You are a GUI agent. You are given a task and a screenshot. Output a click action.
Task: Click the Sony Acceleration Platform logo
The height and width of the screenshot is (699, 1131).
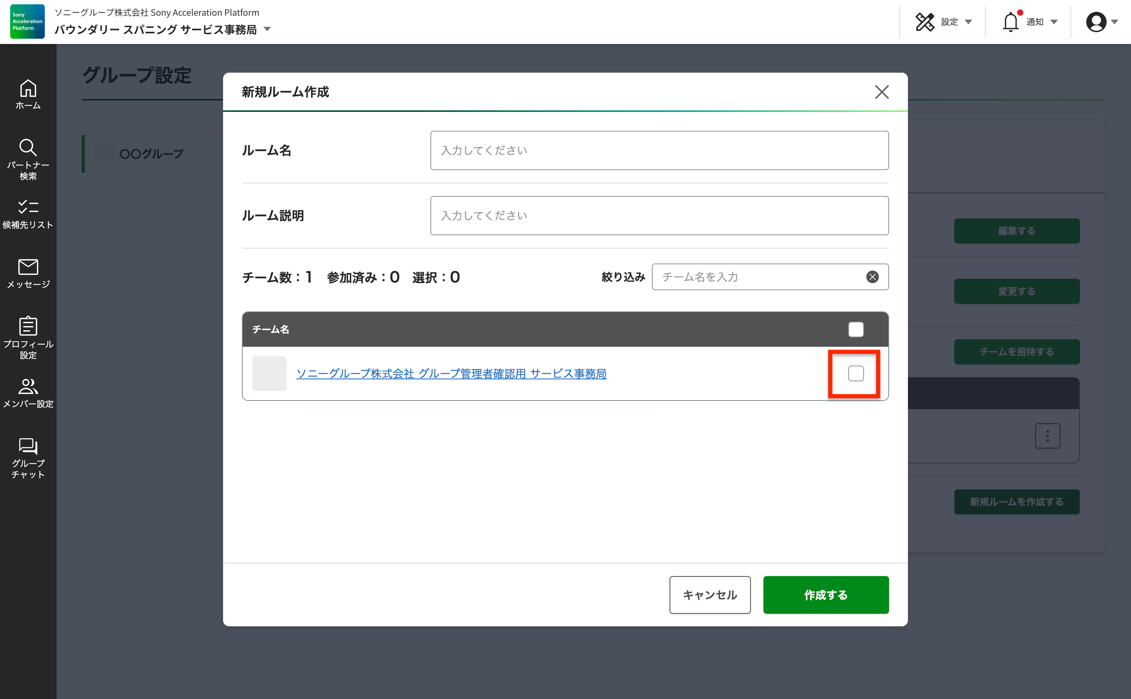tap(27, 22)
